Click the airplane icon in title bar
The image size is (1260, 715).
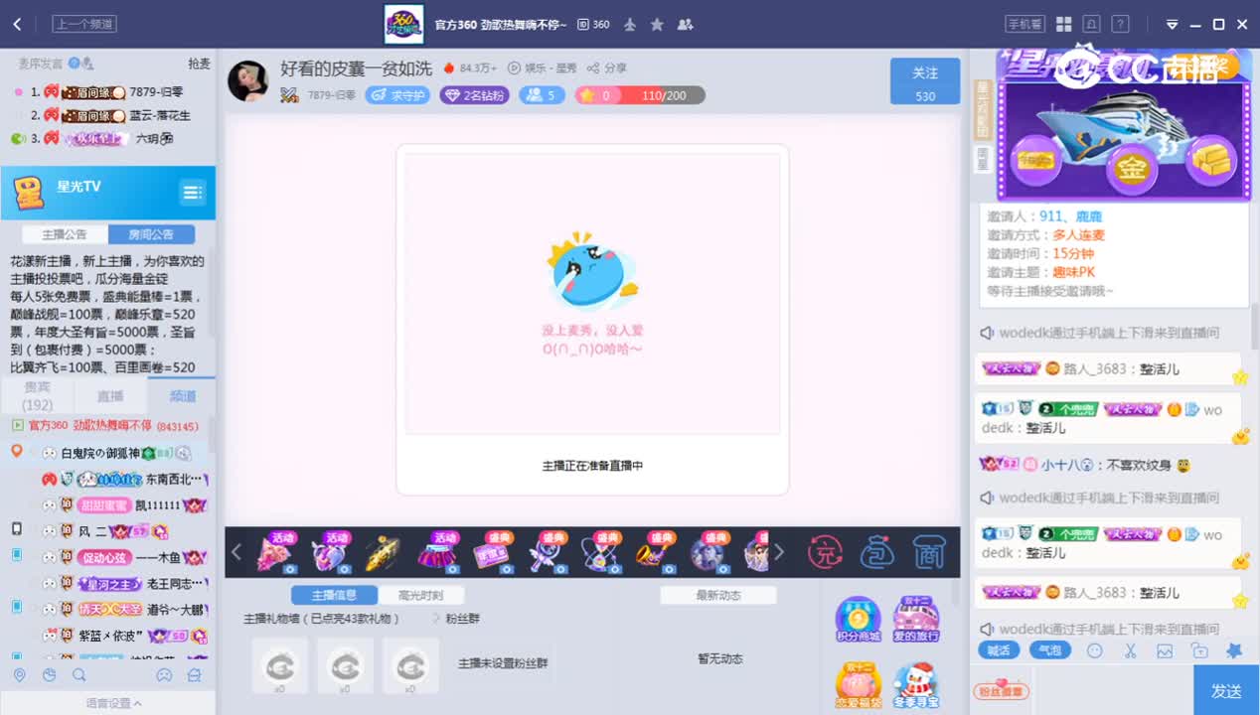[630, 24]
